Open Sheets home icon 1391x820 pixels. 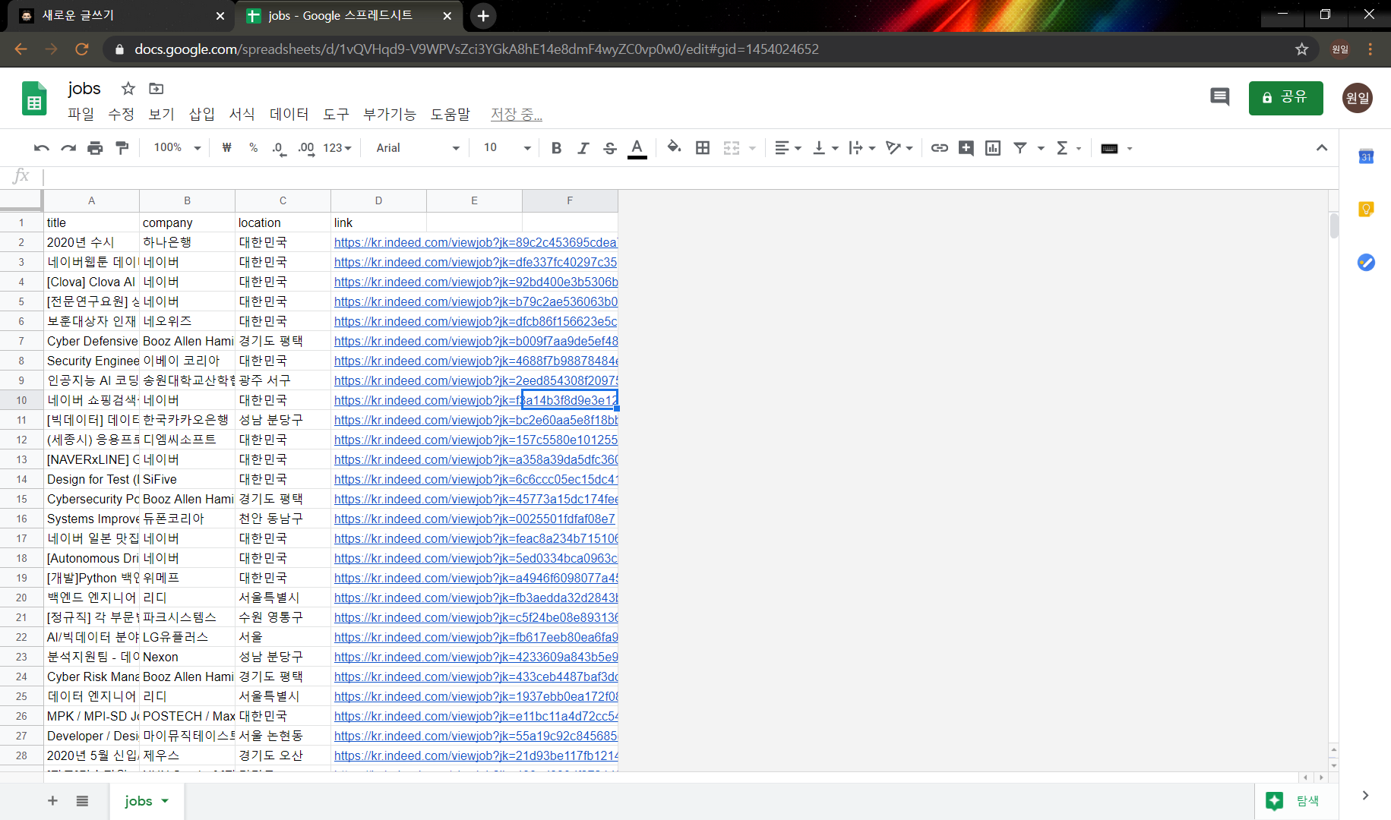tap(35, 98)
